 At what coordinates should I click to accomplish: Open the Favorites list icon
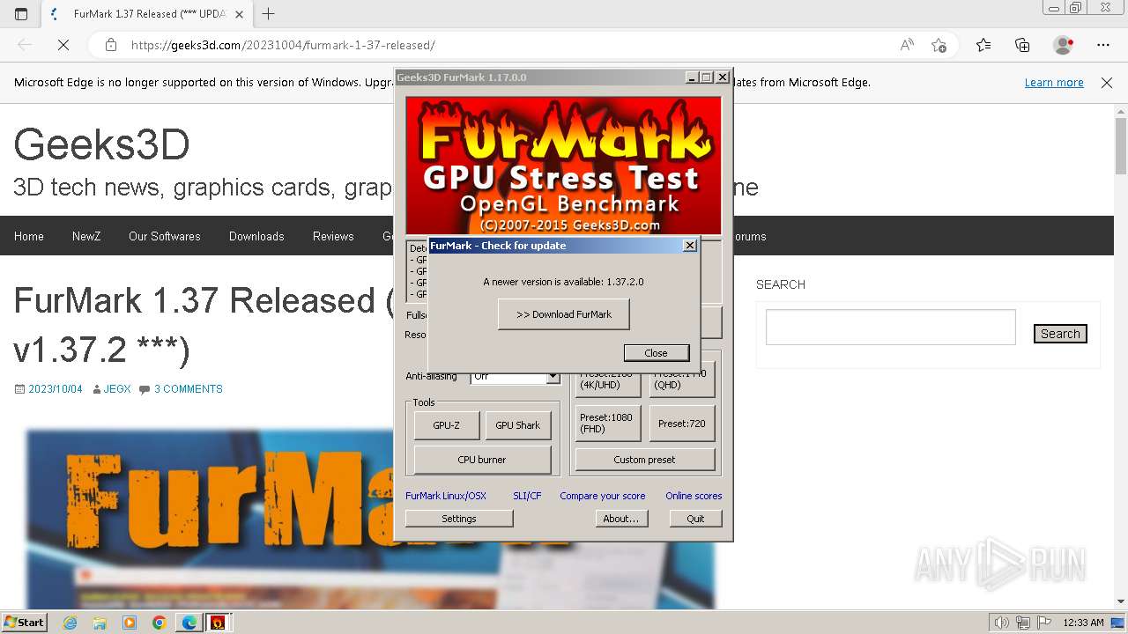[x=983, y=45]
